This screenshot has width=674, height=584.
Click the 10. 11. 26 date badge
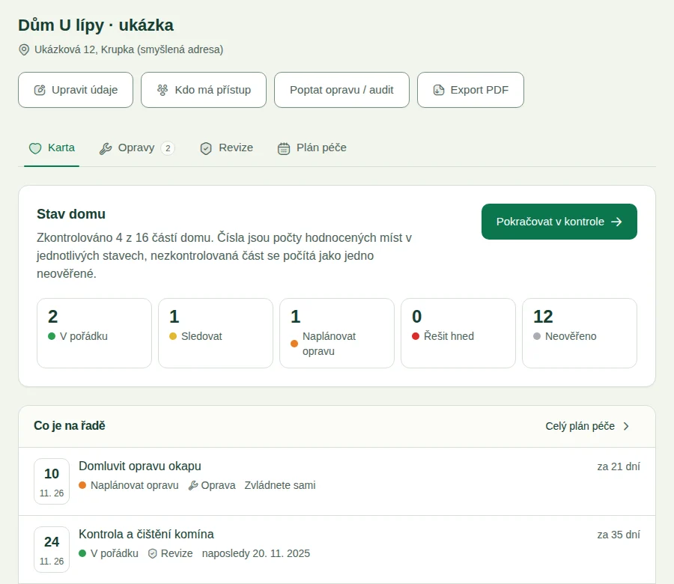(x=52, y=481)
